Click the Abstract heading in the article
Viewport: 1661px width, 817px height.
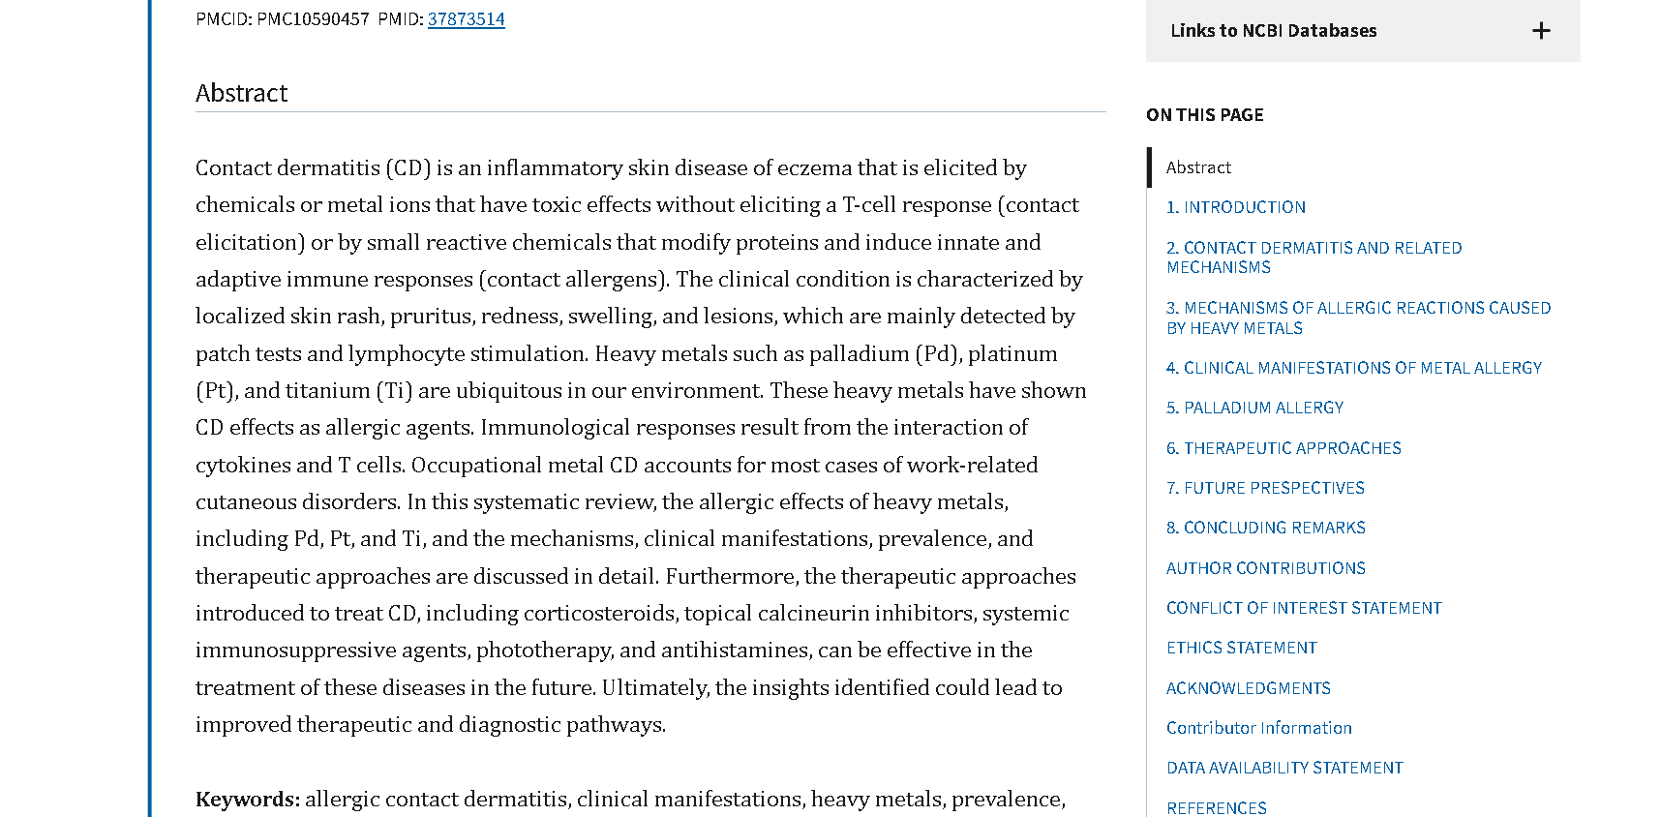(x=241, y=93)
